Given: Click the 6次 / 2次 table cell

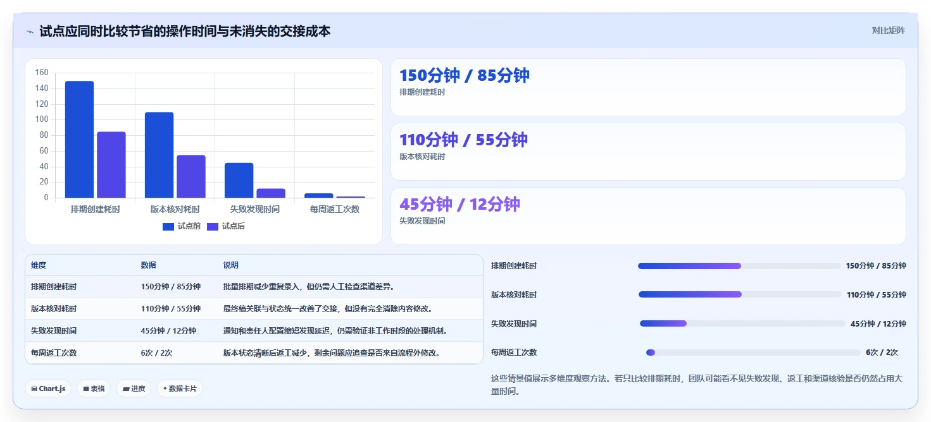Looking at the screenshot, I should (x=156, y=353).
